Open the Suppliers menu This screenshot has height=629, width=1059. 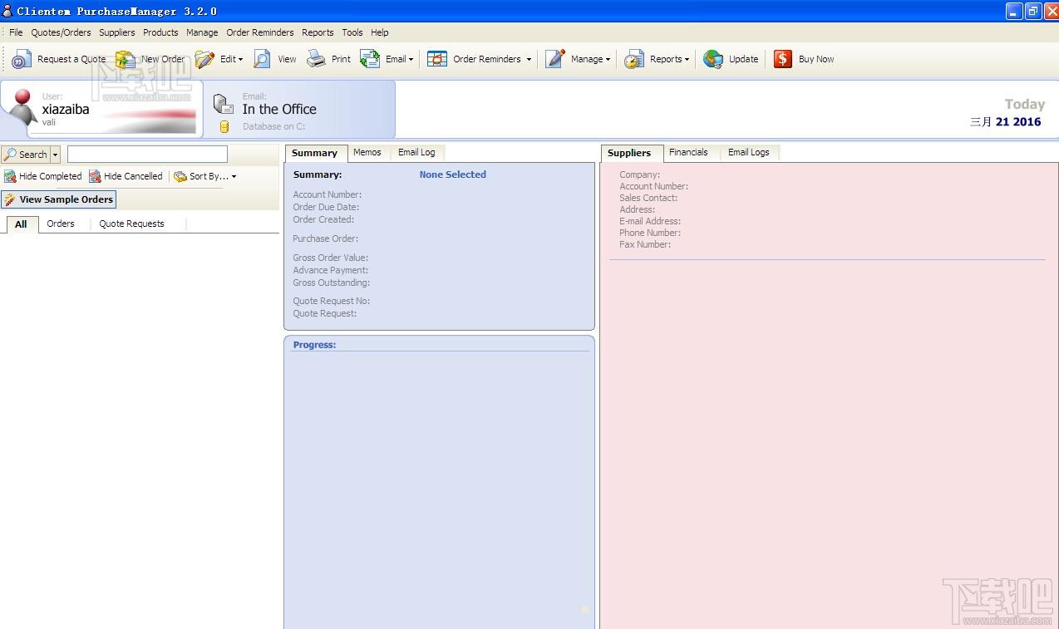[116, 32]
